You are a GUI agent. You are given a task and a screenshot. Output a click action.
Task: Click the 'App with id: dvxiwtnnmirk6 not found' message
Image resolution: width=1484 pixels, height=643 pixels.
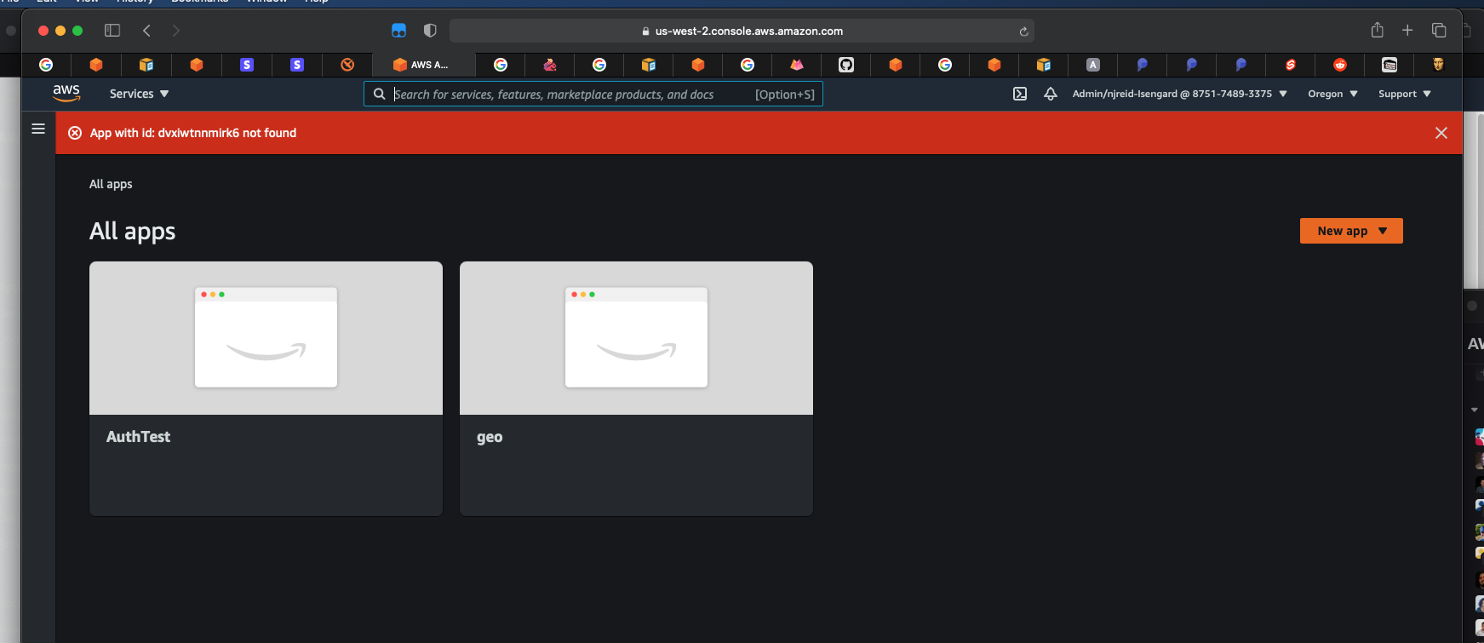click(x=193, y=133)
